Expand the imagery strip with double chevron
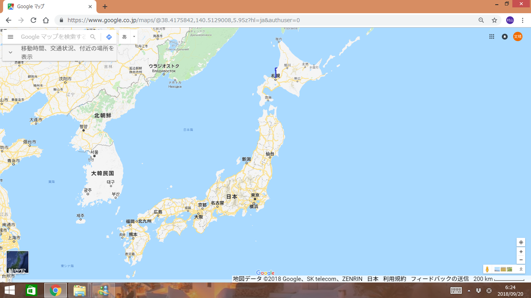Screen dimensions: 531x298 click(521, 269)
